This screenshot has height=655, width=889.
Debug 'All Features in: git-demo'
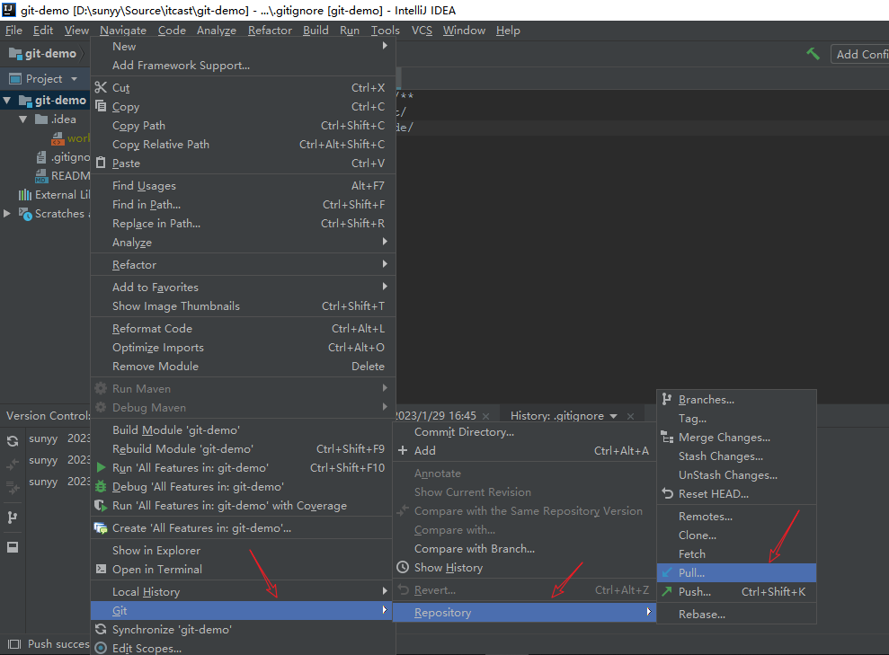pyautogui.click(x=198, y=487)
